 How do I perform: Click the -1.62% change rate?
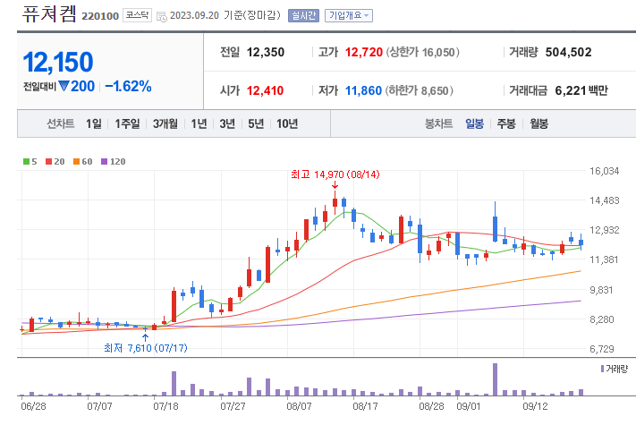coord(128,86)
